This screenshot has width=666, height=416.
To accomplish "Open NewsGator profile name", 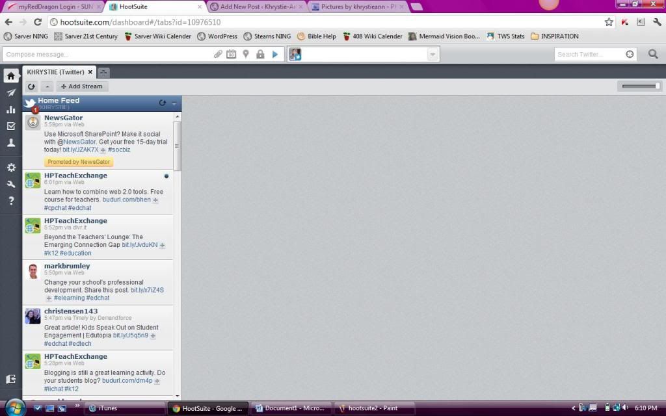I will click(63, 118).
